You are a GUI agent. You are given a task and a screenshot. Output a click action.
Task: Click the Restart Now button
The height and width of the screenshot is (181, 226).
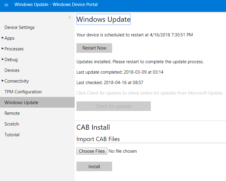pyautogui.click(x=94, y=48)
